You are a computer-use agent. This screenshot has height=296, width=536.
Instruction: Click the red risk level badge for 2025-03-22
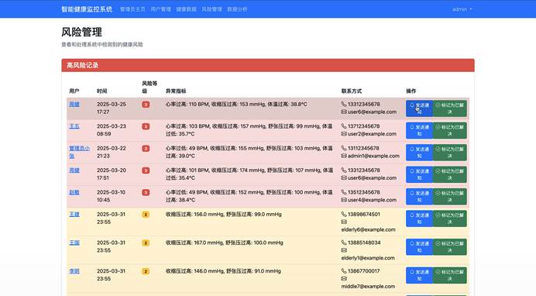coord(146,148)
